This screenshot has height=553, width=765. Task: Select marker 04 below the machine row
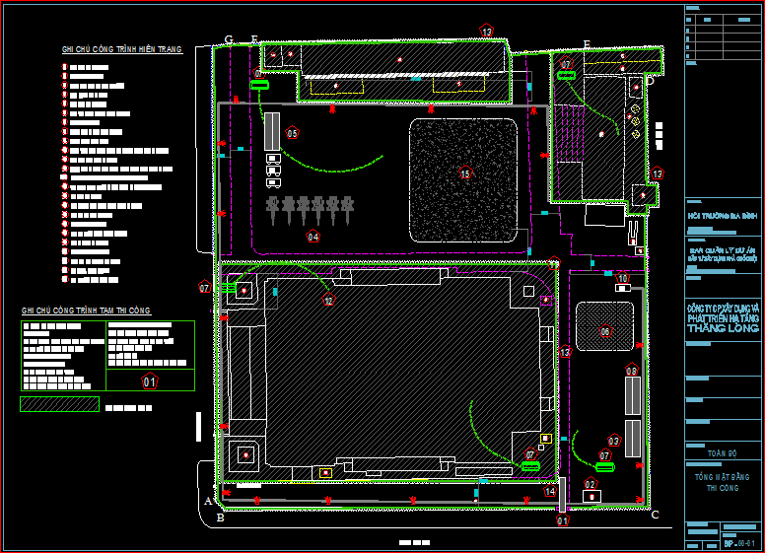[313, 237]
